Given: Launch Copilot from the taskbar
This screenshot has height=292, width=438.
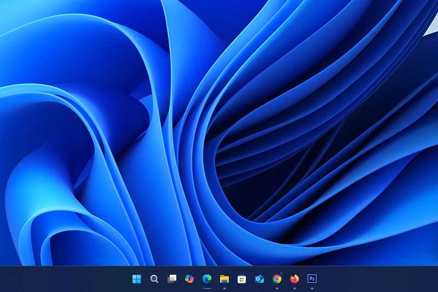Looking at the screenshot, I should coord(189,279).
